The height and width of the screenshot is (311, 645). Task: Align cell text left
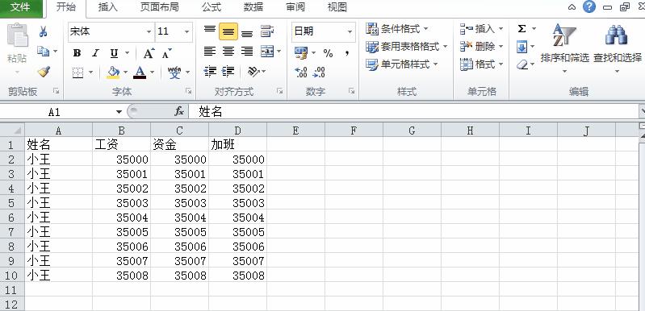pos(210,52)
